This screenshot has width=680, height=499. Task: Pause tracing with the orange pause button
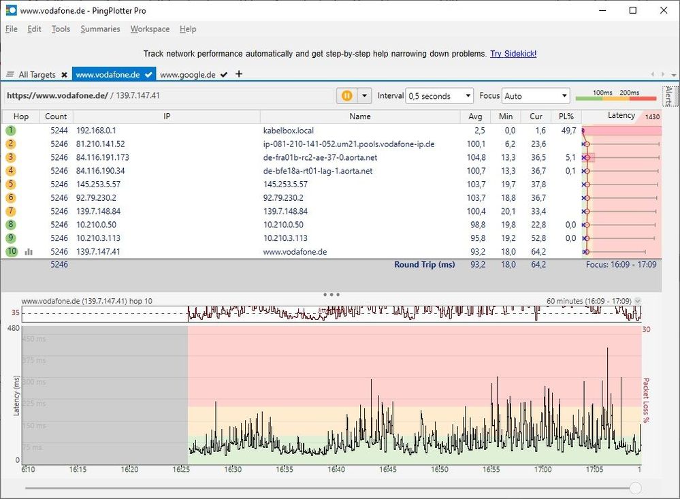click(x=347, y=95)
